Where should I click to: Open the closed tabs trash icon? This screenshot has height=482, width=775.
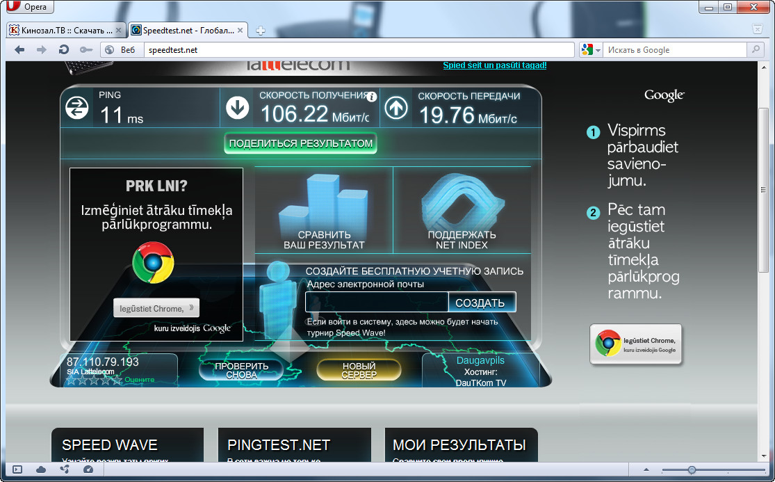pyautogui.click(x=757, y=29)
